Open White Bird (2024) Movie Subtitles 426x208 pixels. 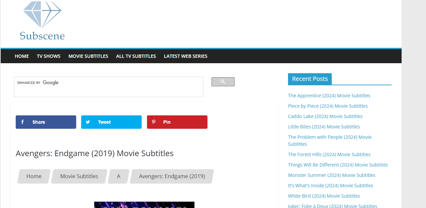(x=324, y=196)
